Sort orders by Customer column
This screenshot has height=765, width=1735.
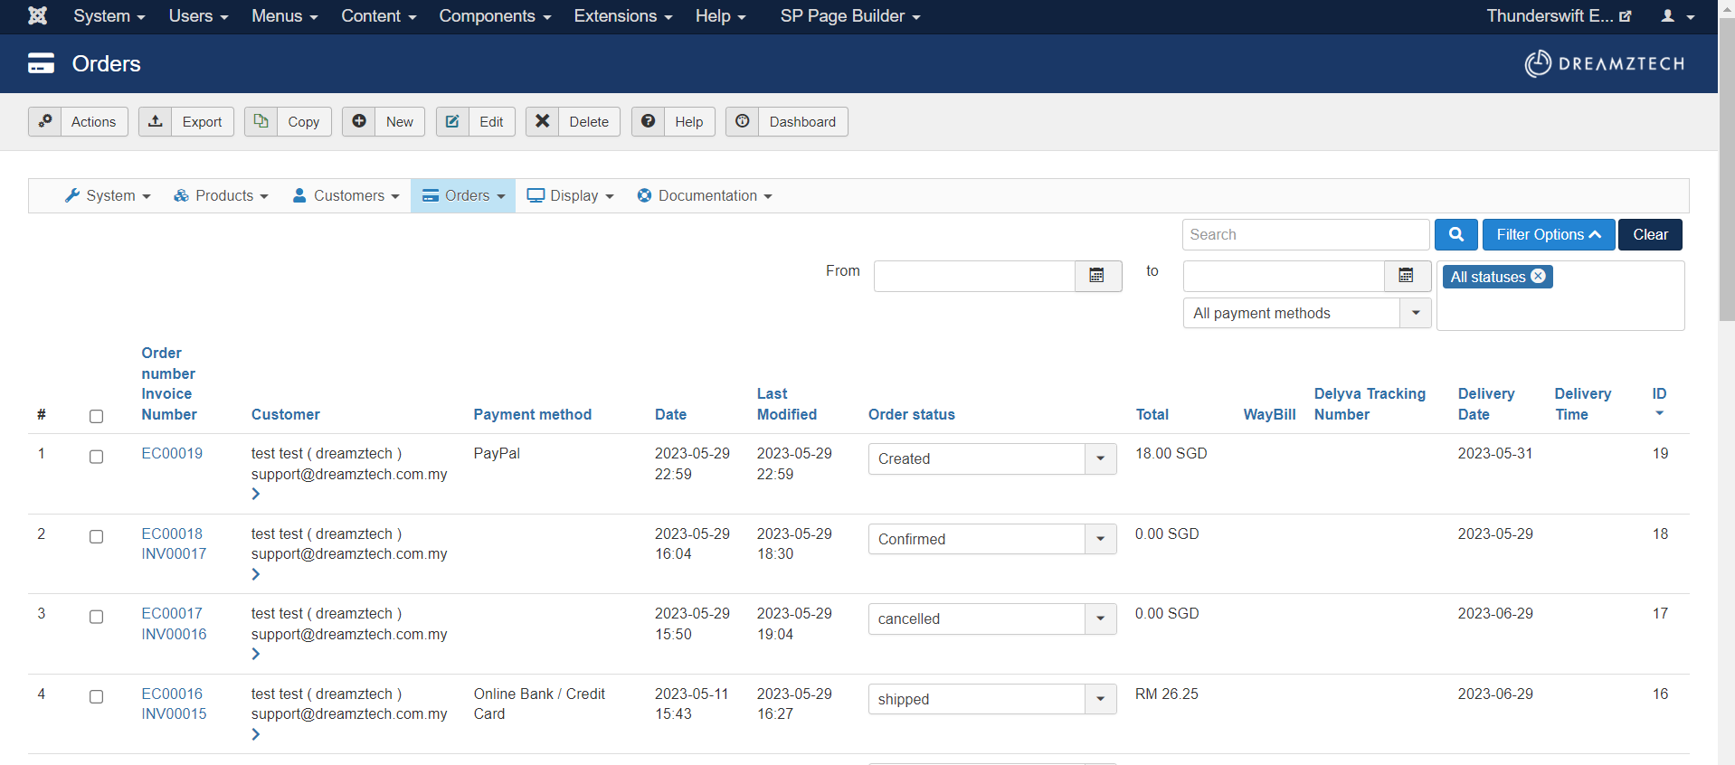(x=286, y=414)
